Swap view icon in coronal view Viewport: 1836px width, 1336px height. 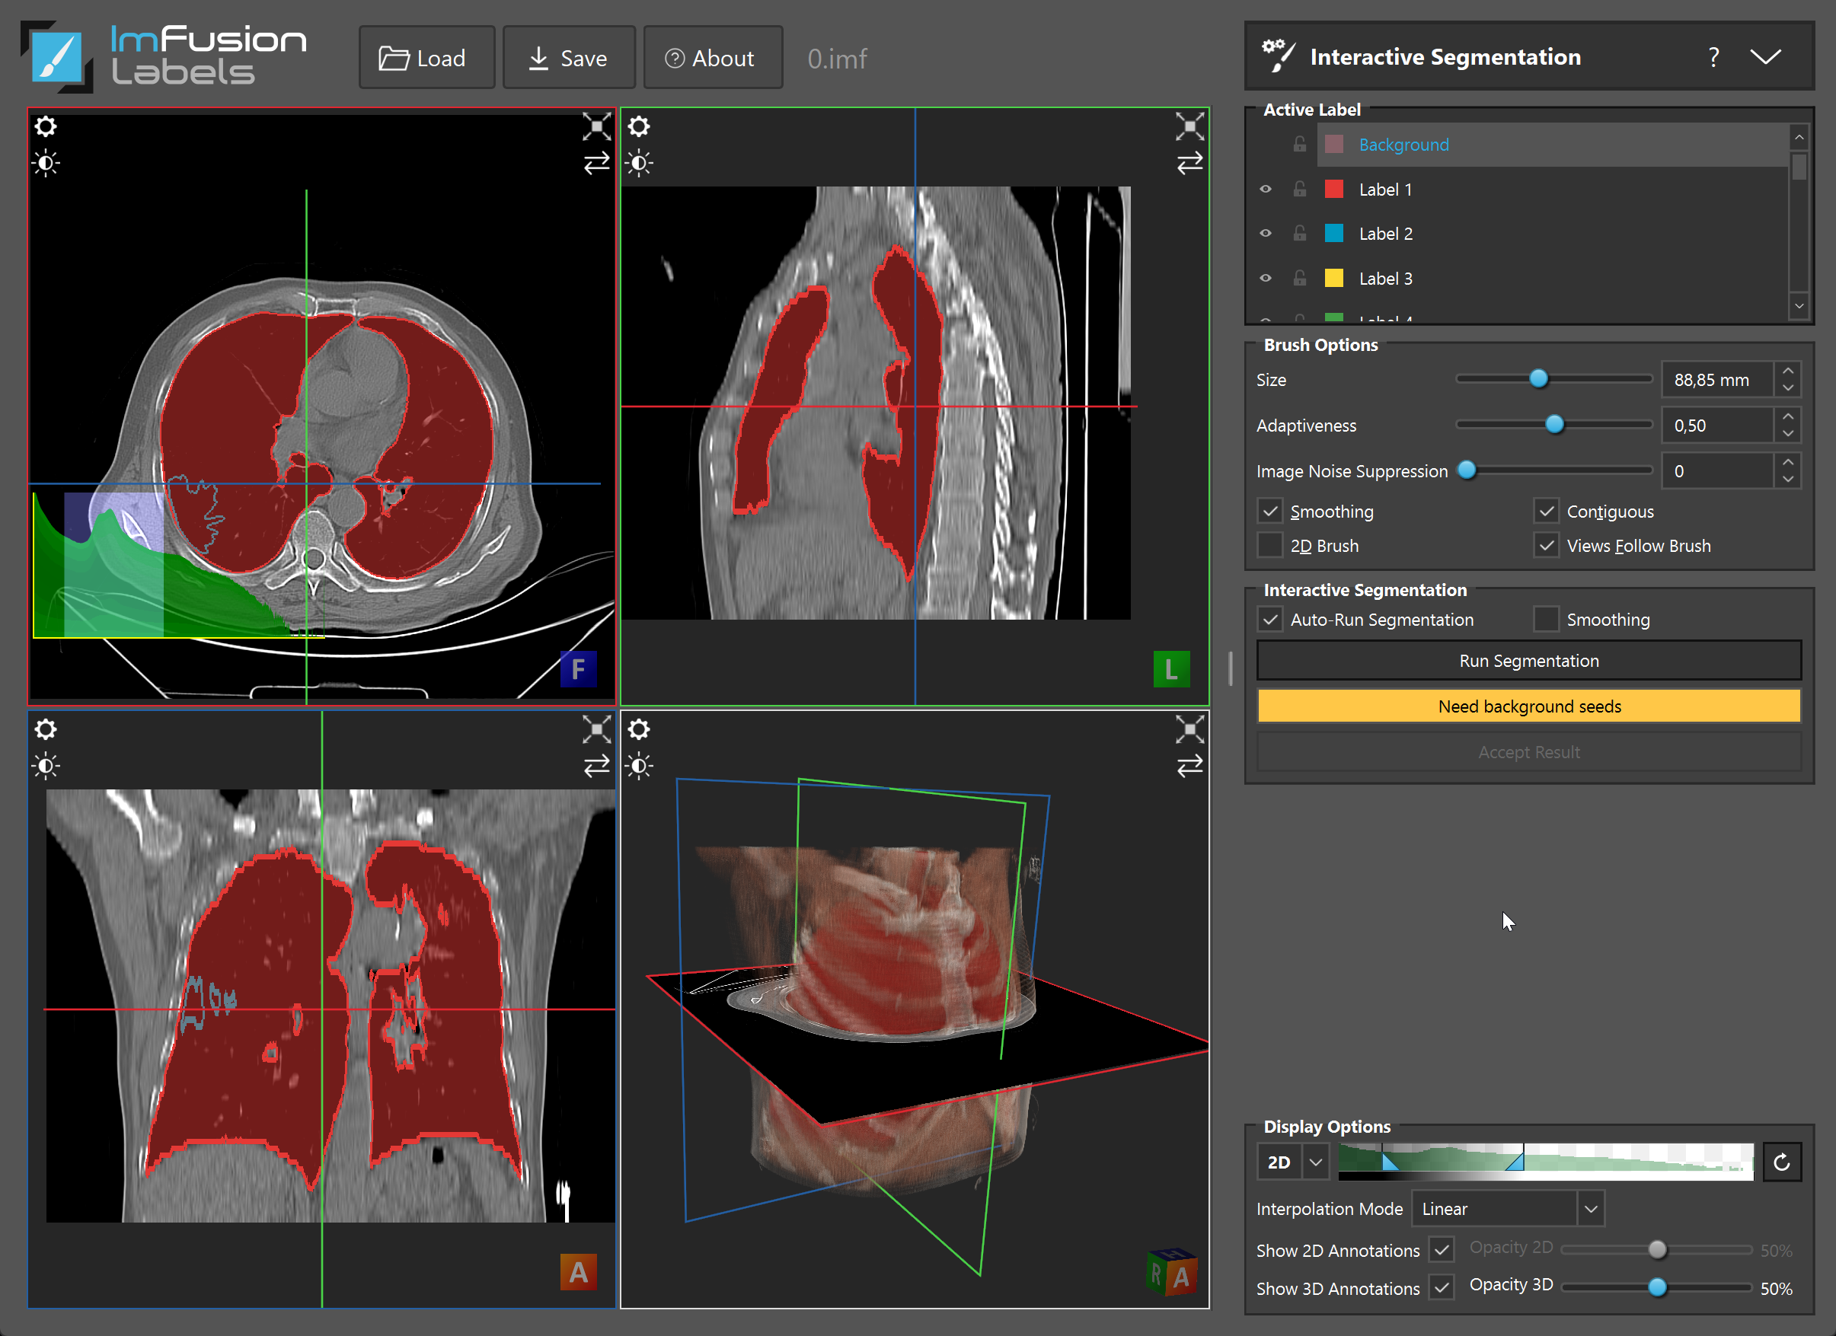click(596, 766)
